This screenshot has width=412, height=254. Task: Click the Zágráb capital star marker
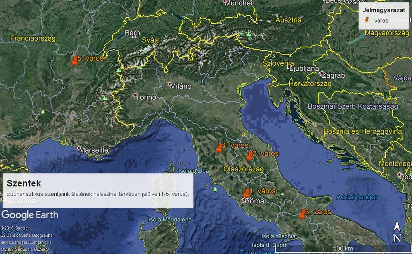[321, 74]
